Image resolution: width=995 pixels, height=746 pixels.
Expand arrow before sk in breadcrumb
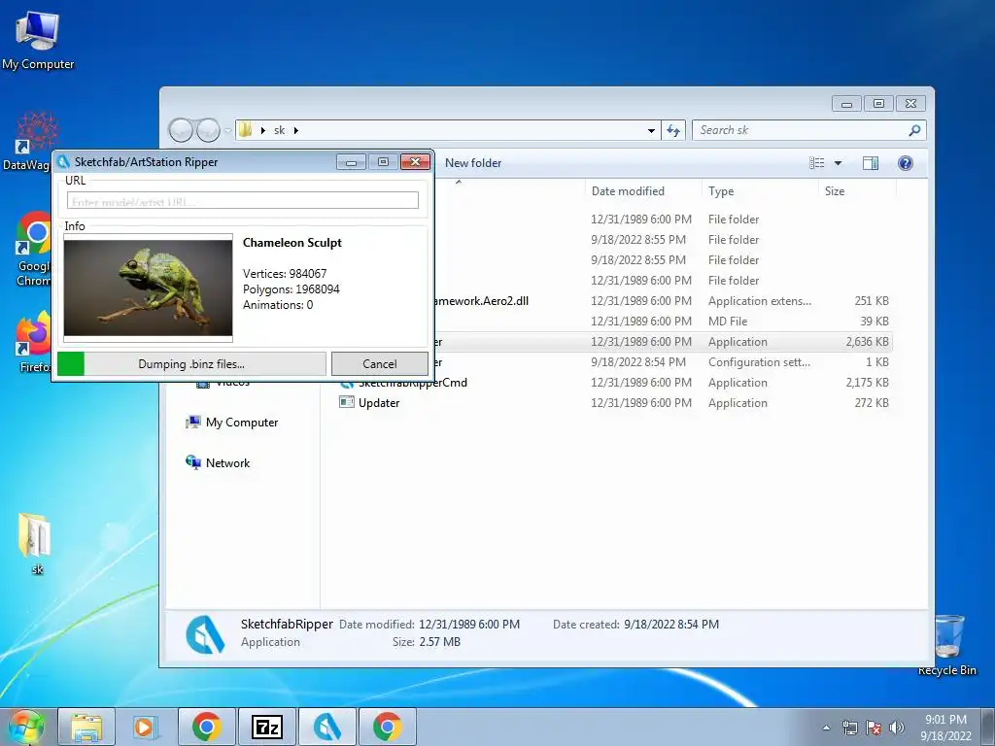pos(262,131)
